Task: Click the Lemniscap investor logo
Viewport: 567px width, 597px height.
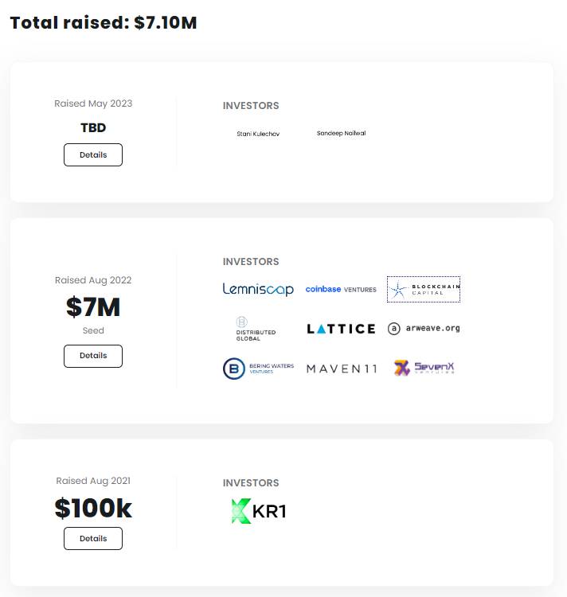Action: [258, 290]
